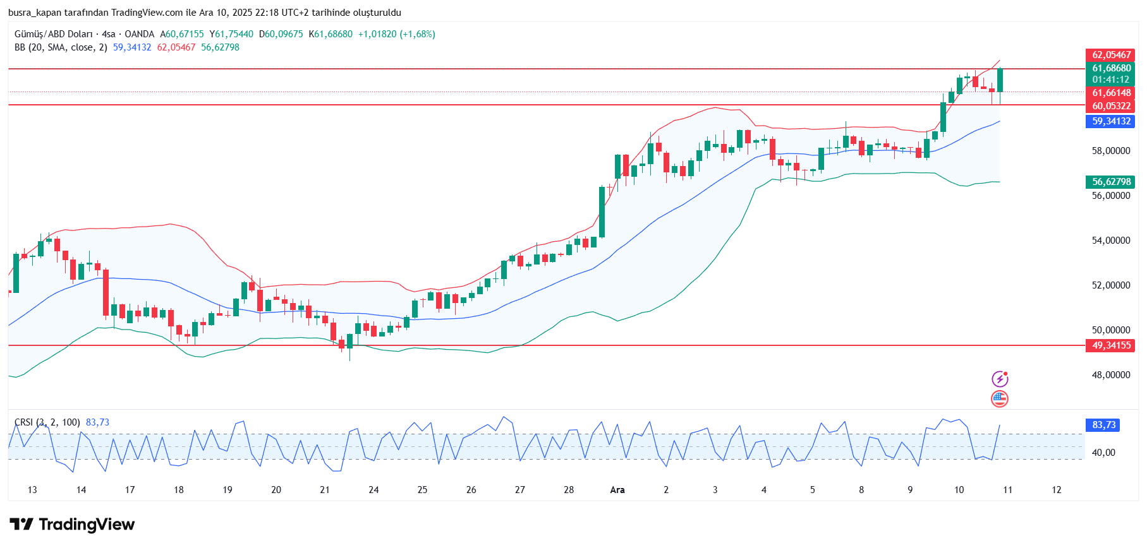Click the 40,00 tick on CRSI axis
1147x548 pixels.
click(x=1103, y=453)
